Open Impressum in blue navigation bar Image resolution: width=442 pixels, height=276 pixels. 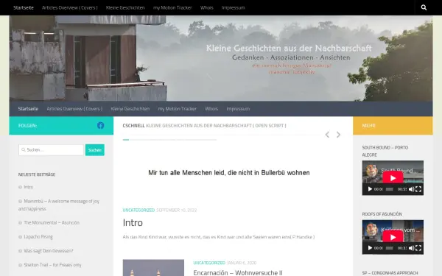(238, 109)
